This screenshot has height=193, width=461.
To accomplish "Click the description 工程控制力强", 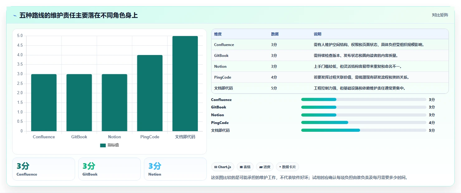I will [x=359, y=88].
